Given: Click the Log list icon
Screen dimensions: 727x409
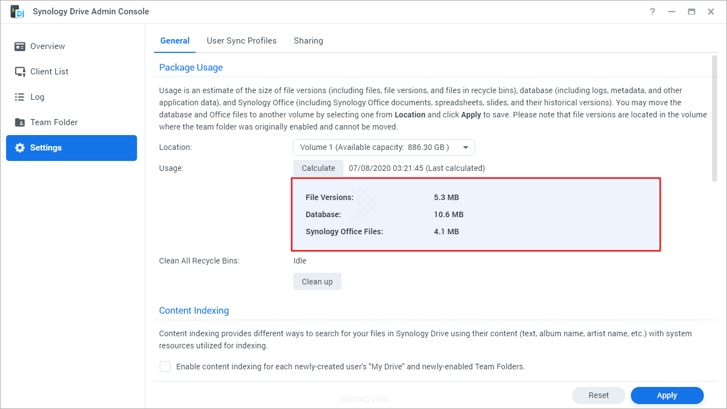Looking at the screenshot, I should coord(20,97).
